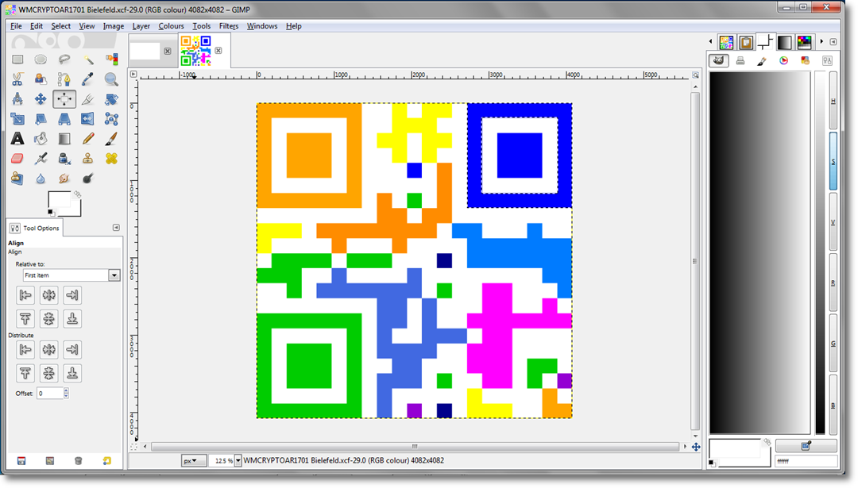
Task: Select the Pencil tool
Action: coord(87,139)
